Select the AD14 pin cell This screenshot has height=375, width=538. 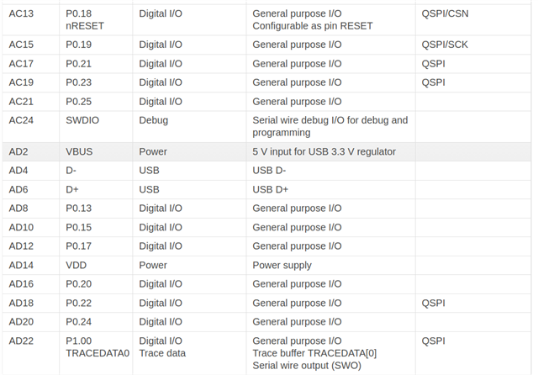(22, 265)
